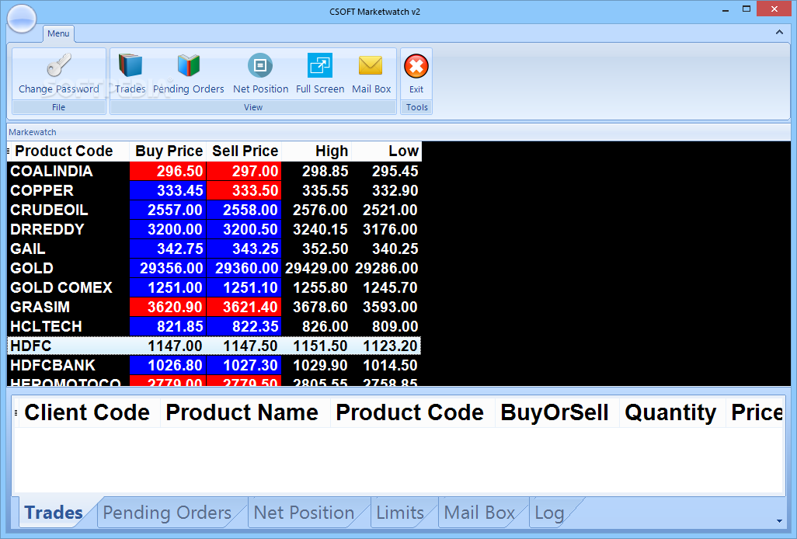Sort by Sell Price column header

point(245,151)
